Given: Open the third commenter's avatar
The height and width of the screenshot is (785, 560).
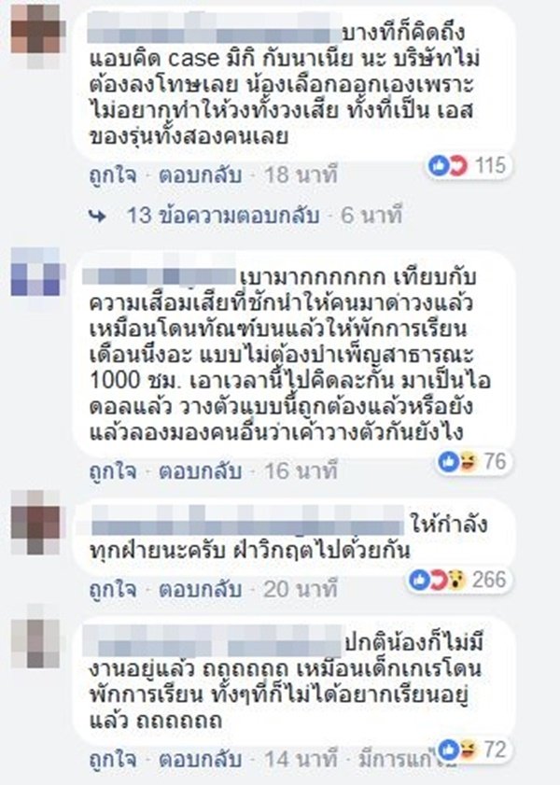Looking at the screenshot, I should [35, 522].
